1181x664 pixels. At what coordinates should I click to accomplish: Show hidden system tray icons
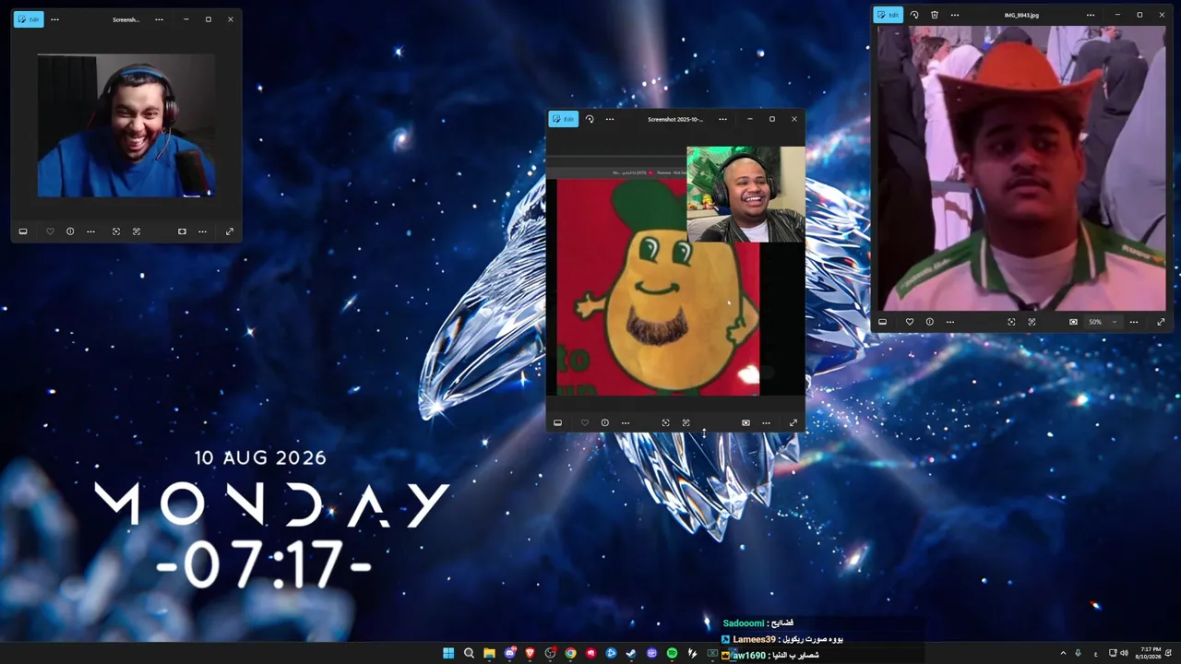coord(1063,654)
